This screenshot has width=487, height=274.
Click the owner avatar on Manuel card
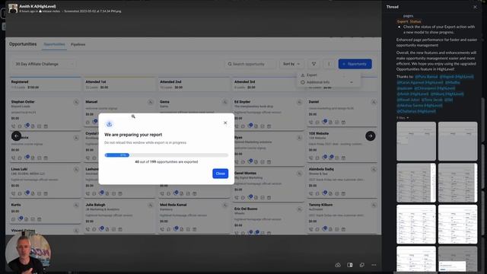point(151,102)
